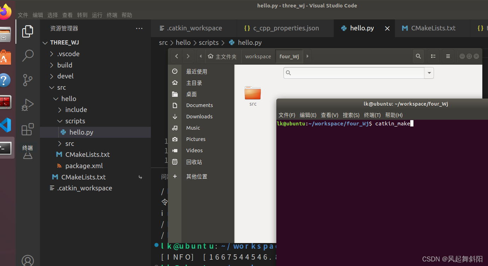Viewport: 488px width, 266px height.
Task: Open the file manager hamburger menu
Action: (x=448, y=56)
